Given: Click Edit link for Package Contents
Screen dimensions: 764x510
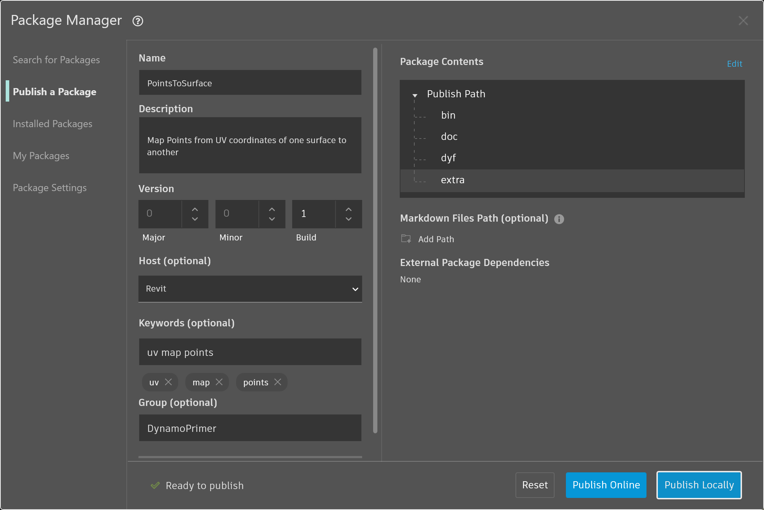Looking at the screenshot, I should (734, 64).
